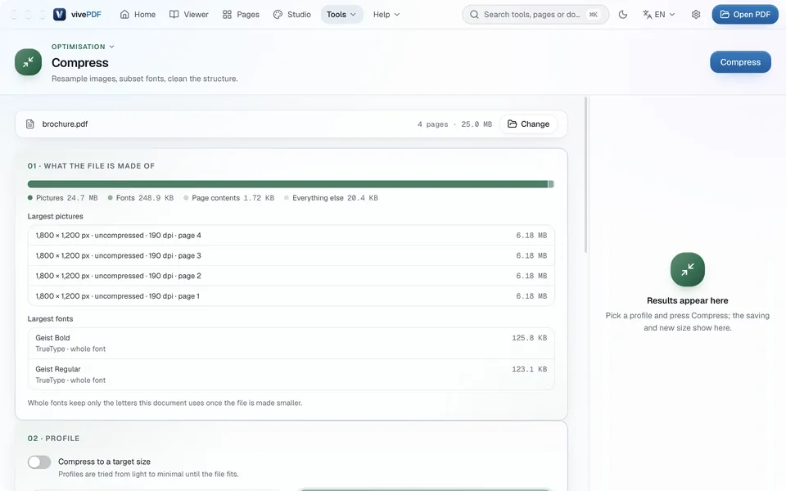
Task: Click the Largest pictures heading
Action: 55,216
